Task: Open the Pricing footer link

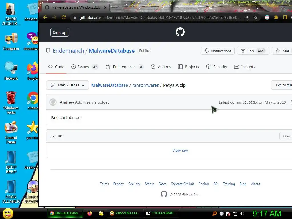Action: click(204, 184)
